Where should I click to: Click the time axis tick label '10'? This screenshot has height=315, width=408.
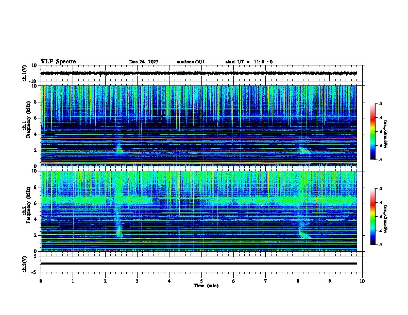[x=362, y=281]
